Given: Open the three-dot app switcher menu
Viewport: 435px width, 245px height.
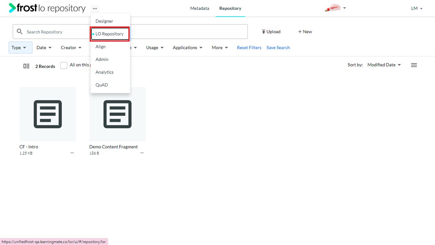Looking at the screenshot, I should (95, 9).
